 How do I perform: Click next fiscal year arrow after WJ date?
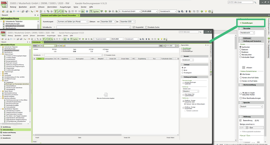pyautogui.click(x=177, y=46)
